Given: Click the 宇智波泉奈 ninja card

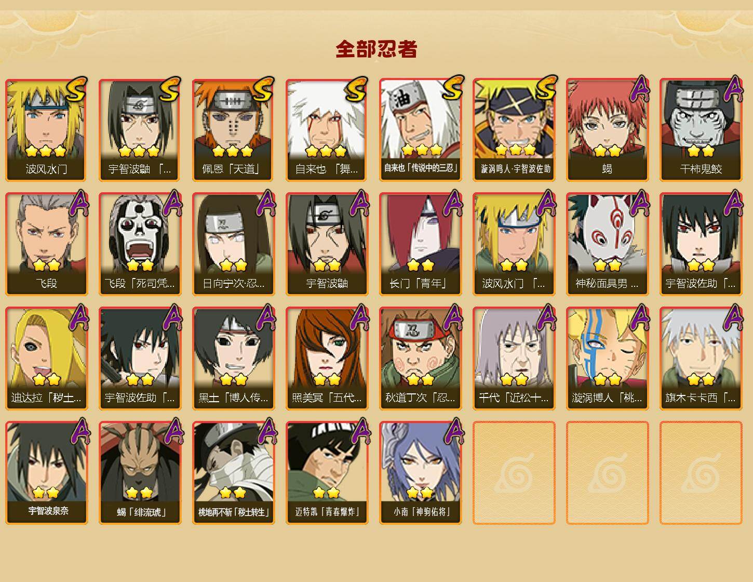Looking at the screenshot, I should (x=47, y=473).
